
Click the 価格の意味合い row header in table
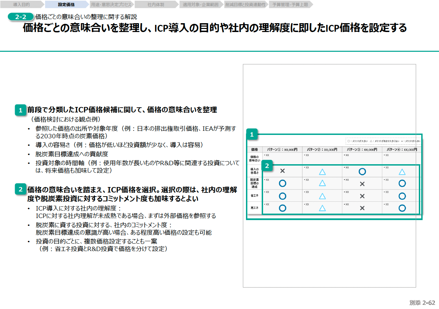[x=255, y=158]
